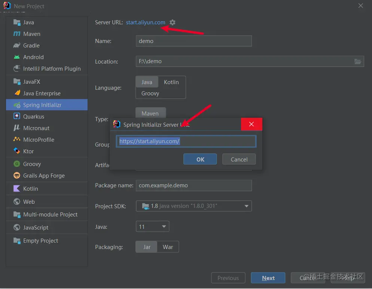The image size is (372, 289).
Task: Click the Grails App Forge icon
Action: (x=17, y=175)
